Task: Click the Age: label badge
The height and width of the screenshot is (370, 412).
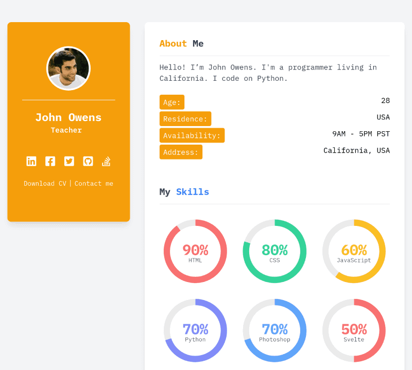Action: pyautogui.click(x=172, y=102)
